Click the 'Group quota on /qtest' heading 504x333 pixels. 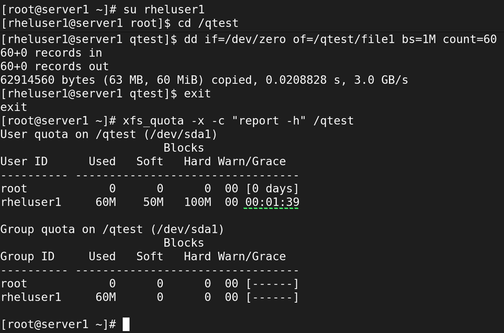tap(72, 229)
